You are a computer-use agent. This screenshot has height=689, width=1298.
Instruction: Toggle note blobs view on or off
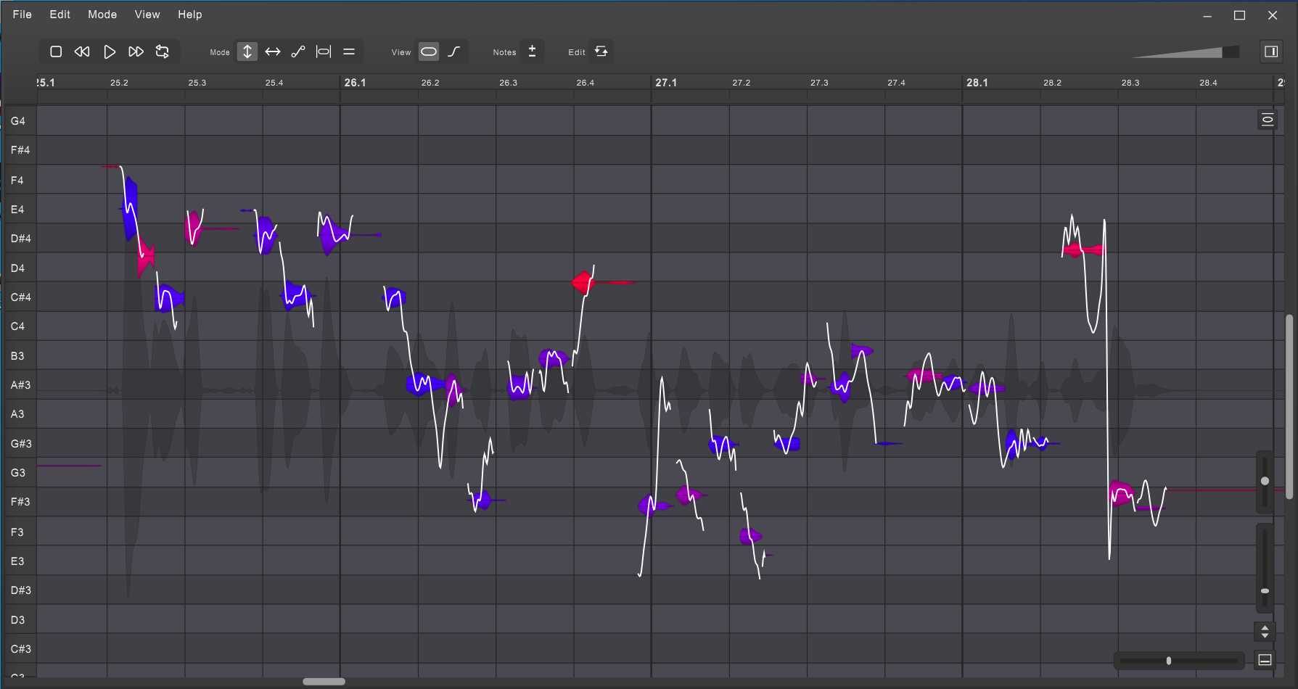coord(429,51)
